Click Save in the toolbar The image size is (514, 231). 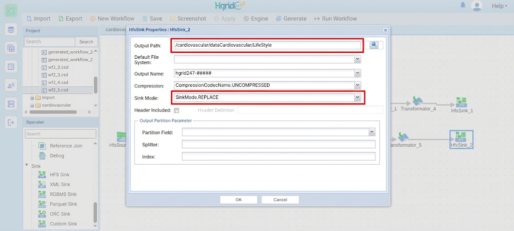click(x=152, y=19)
